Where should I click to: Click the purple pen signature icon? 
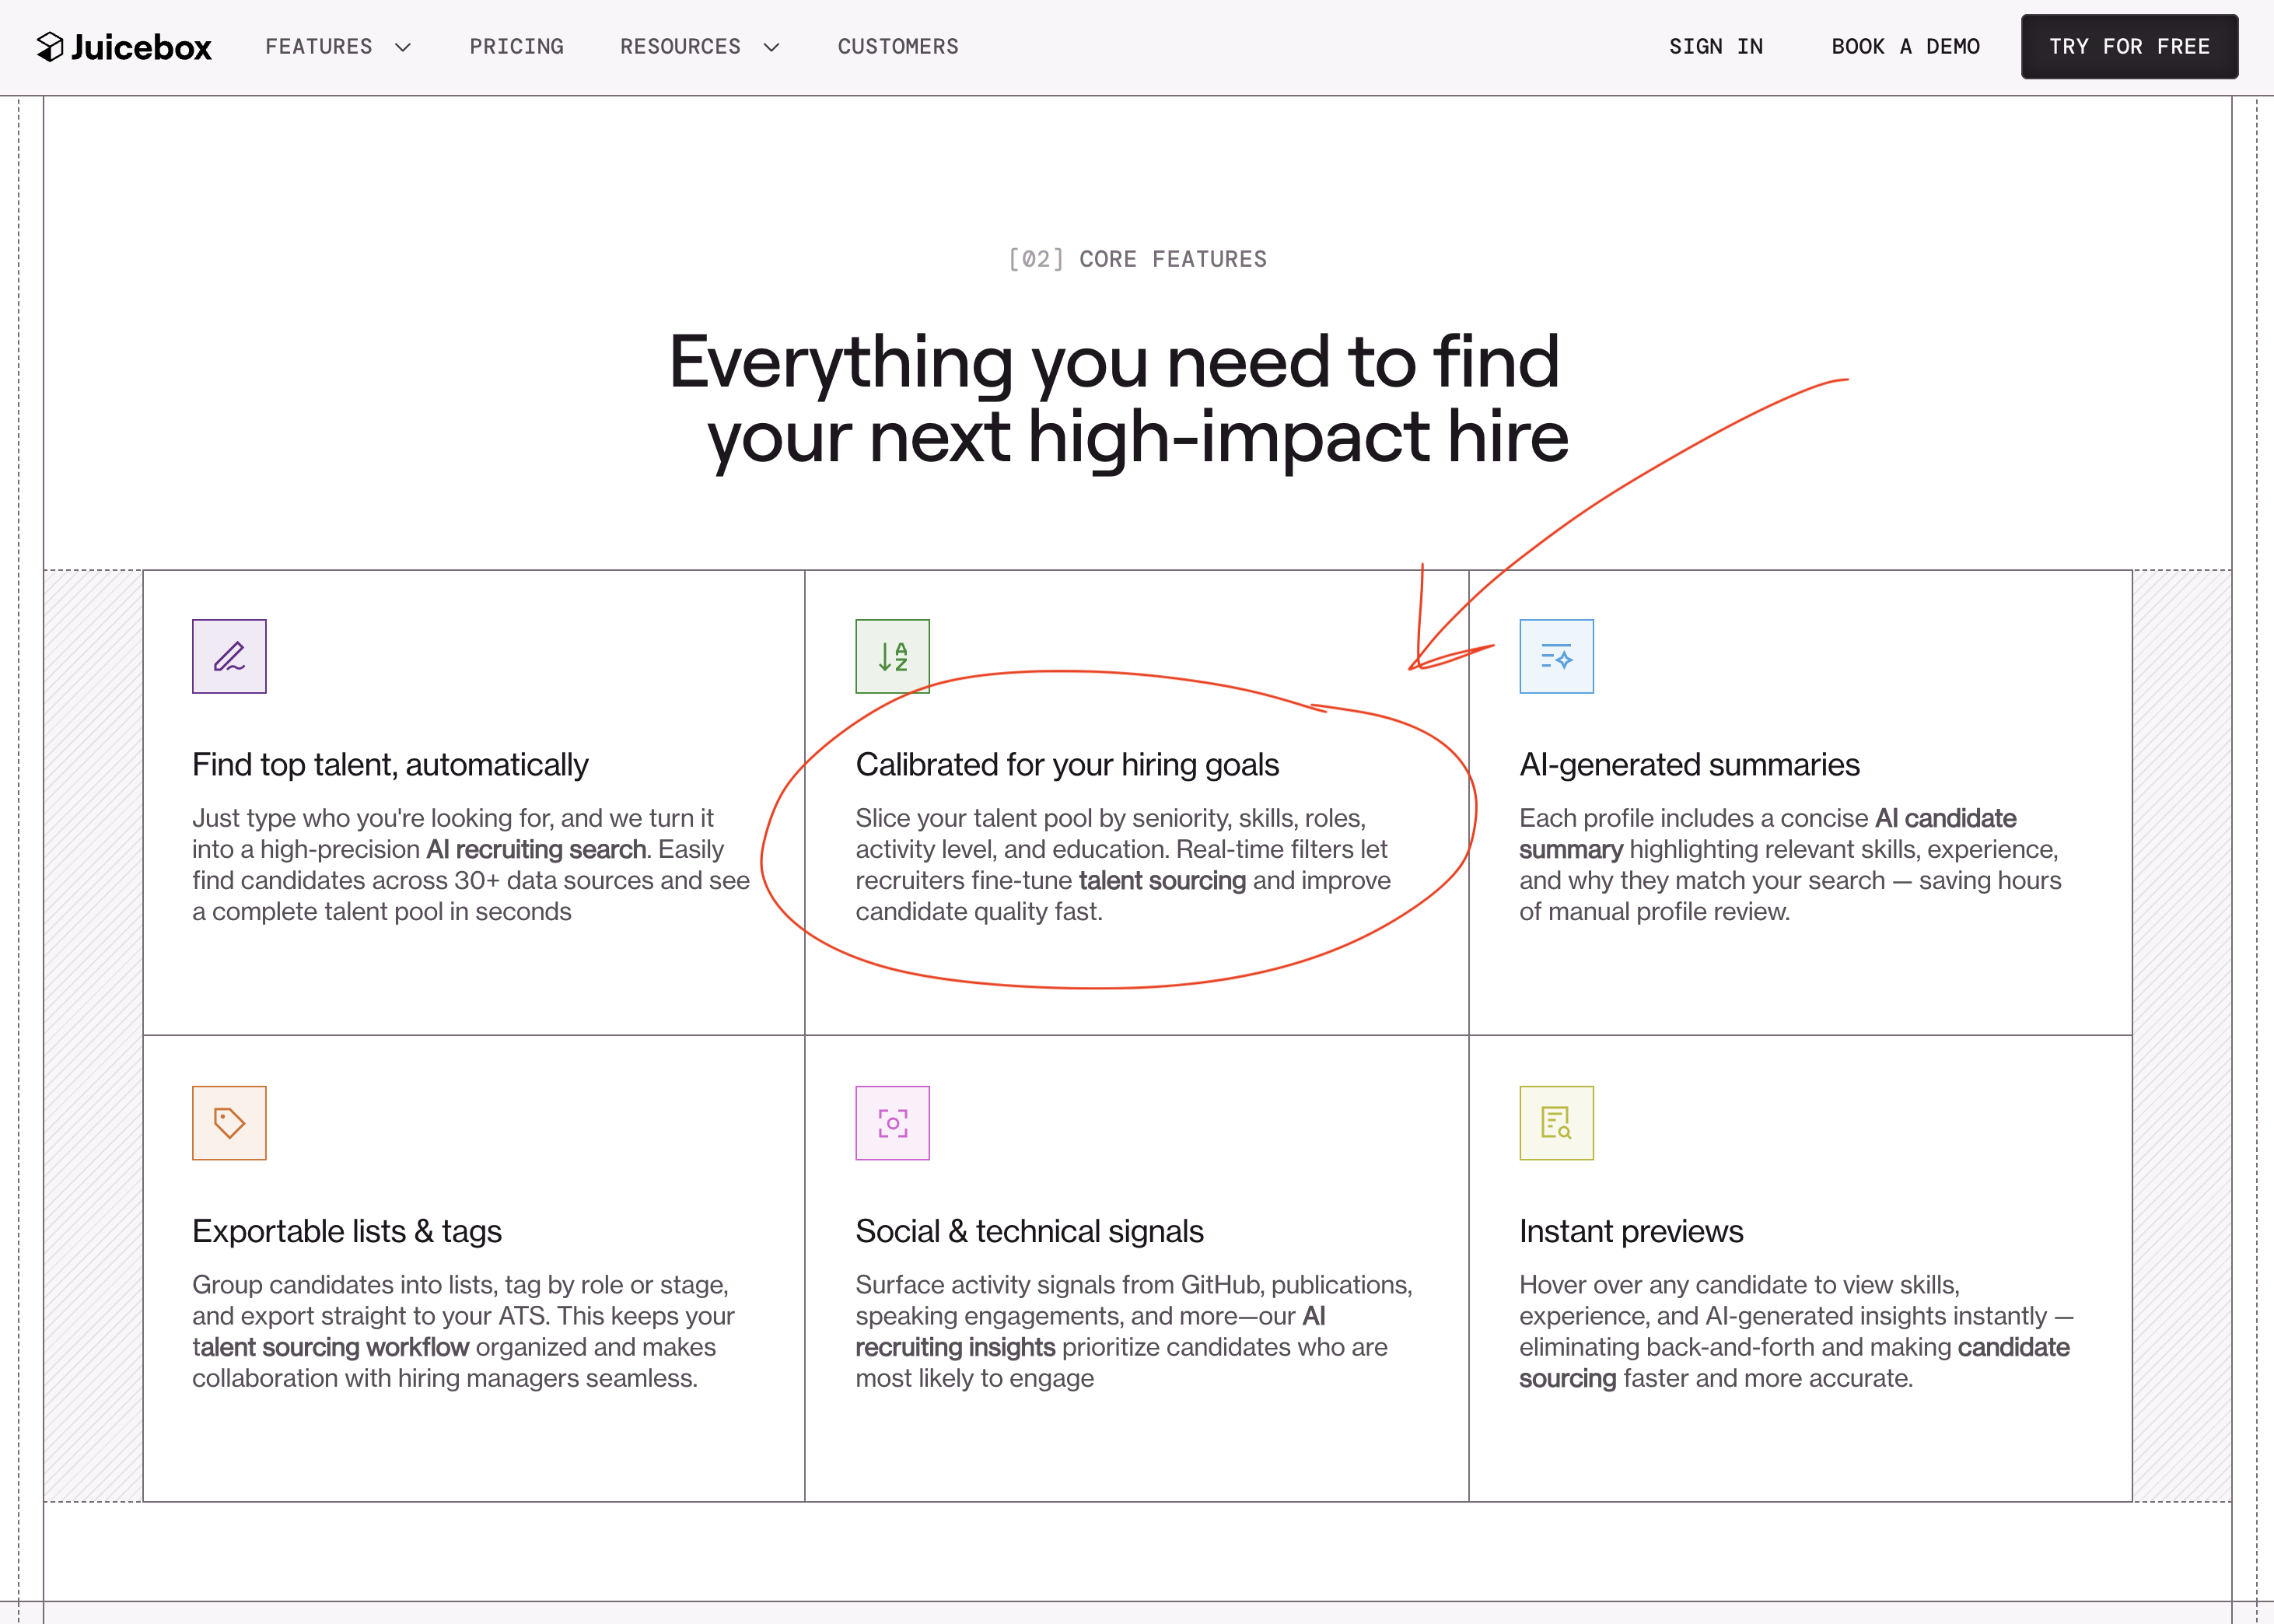(229, 657)
